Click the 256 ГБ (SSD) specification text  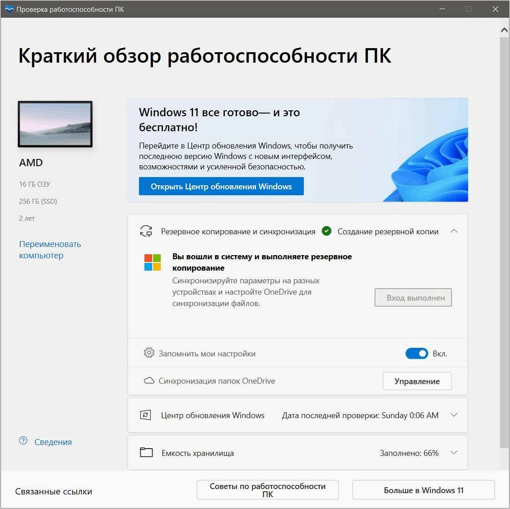38,201
